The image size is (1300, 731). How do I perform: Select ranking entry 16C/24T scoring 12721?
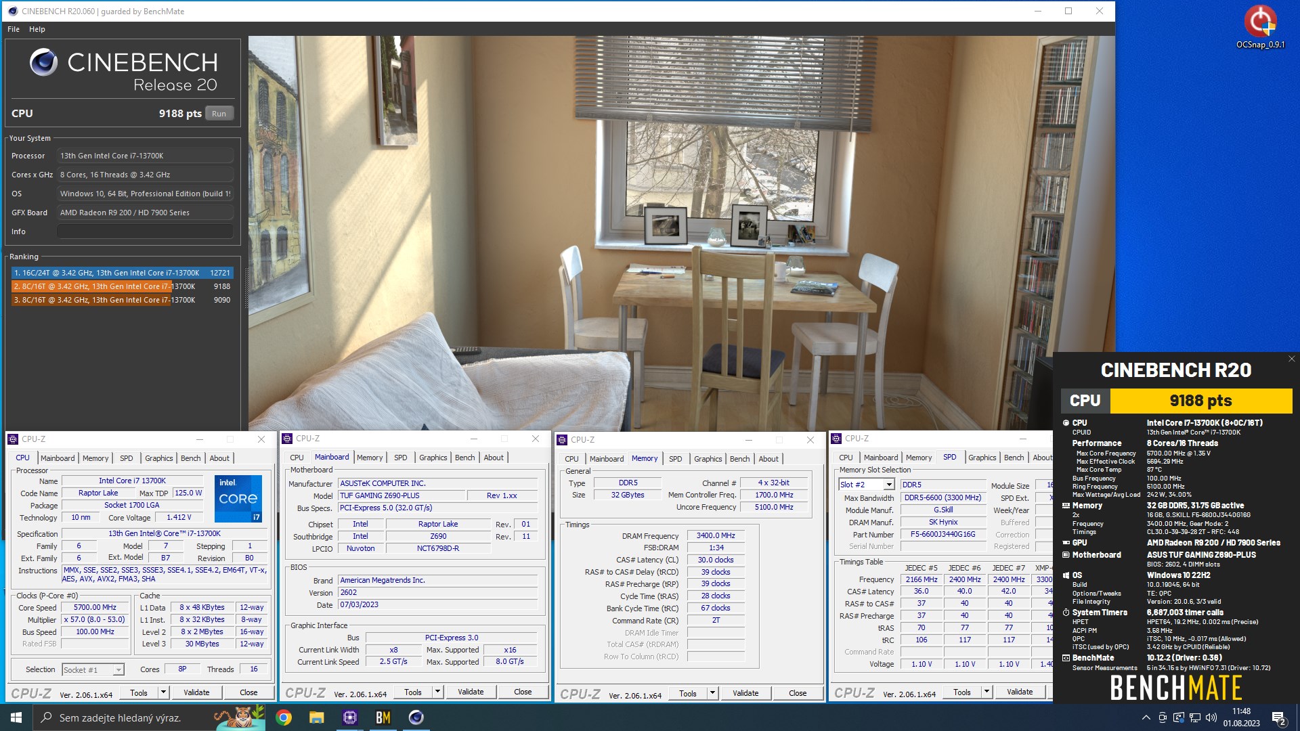[x=122, y=273]
